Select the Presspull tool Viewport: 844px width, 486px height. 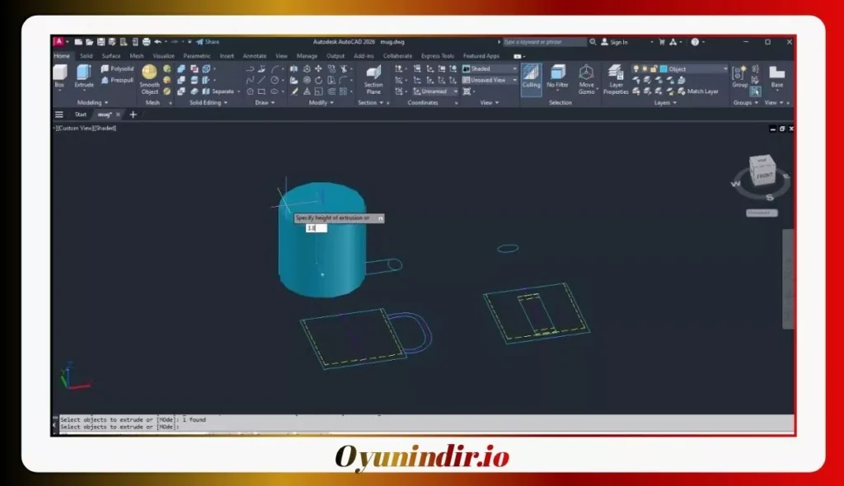pyautogui.click(x=117, y=80)
